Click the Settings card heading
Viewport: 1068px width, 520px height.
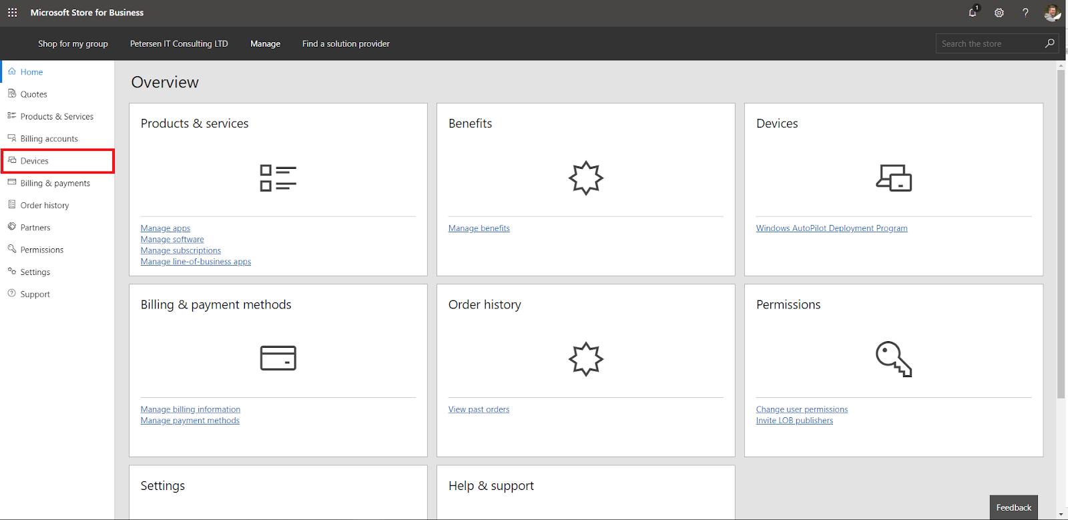[163, 486]
